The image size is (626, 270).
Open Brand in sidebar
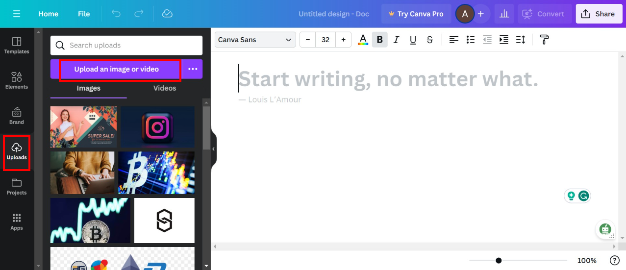17,116
